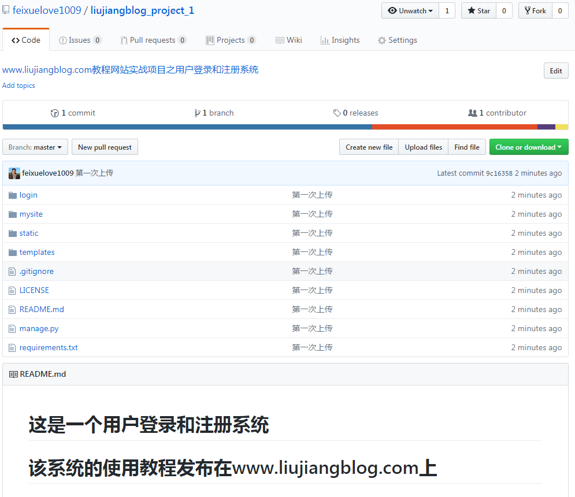The width and height of the screenshot is (575, 497).
Task: Open the Branch: master dropdown
Action: (35, 147)
